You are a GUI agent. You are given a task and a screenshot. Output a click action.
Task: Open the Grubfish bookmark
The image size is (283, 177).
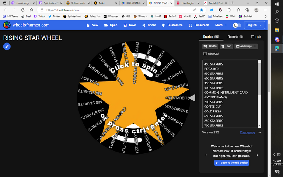coord(245,17)
